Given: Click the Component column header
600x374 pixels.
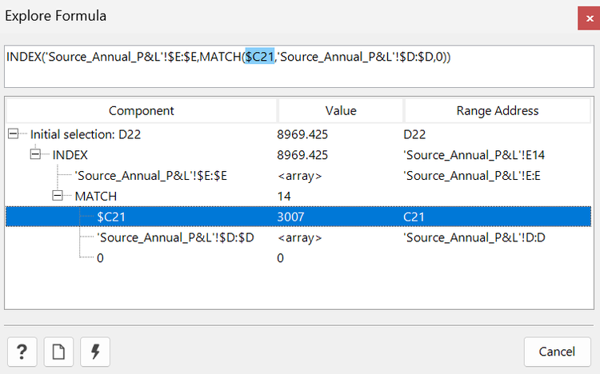Looking at the screenshot, I should coord(142,111).
